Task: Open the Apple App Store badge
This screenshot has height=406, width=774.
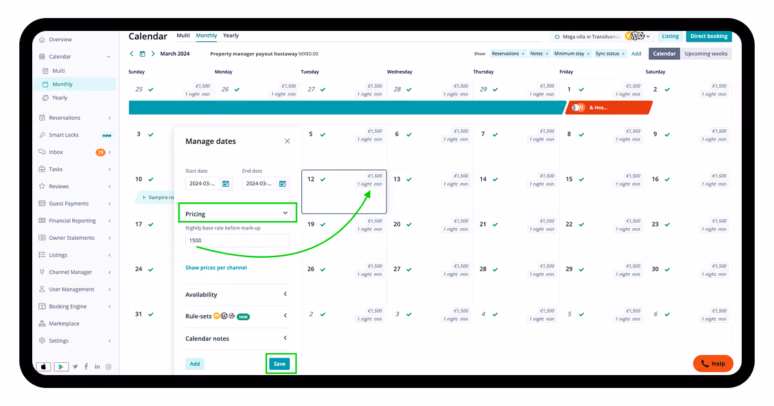Action: [45, 367]
